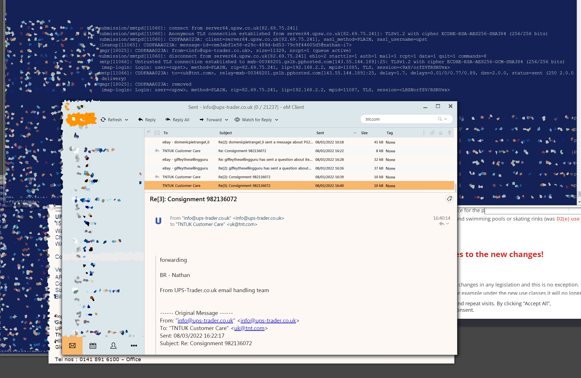Screen dimensions: 581x378
Task: Click Reply All in the toolbar
Action: coord(177,120)
